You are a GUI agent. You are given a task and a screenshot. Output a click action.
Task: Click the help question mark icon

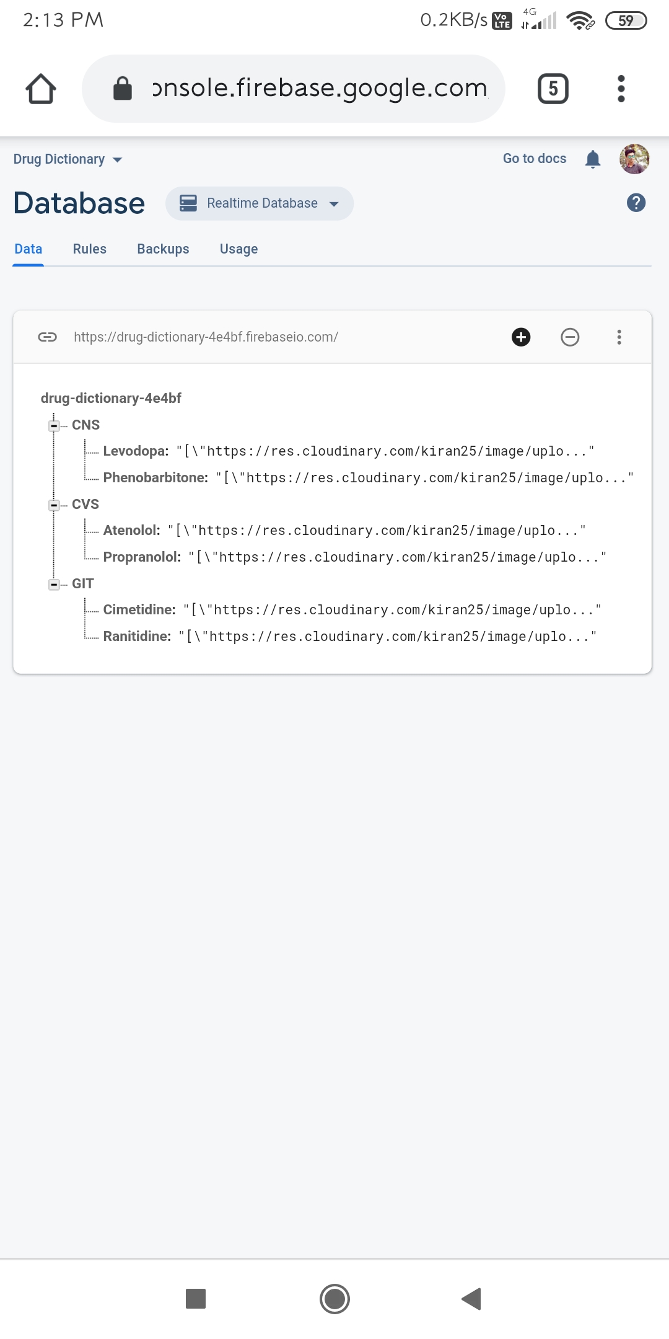(636, 203)
